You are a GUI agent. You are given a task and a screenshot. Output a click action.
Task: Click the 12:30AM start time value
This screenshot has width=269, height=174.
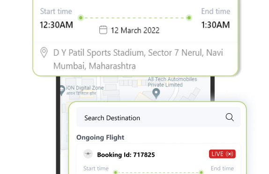pos(56,25)
